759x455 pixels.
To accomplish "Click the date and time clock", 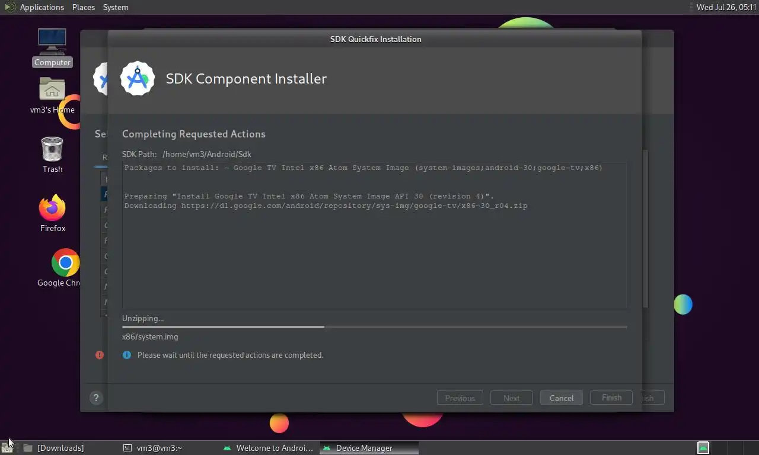I will 726,7.
